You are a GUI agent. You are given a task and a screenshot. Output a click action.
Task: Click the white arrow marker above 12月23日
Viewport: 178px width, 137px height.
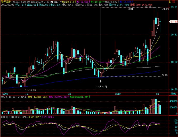click(101, 81)
